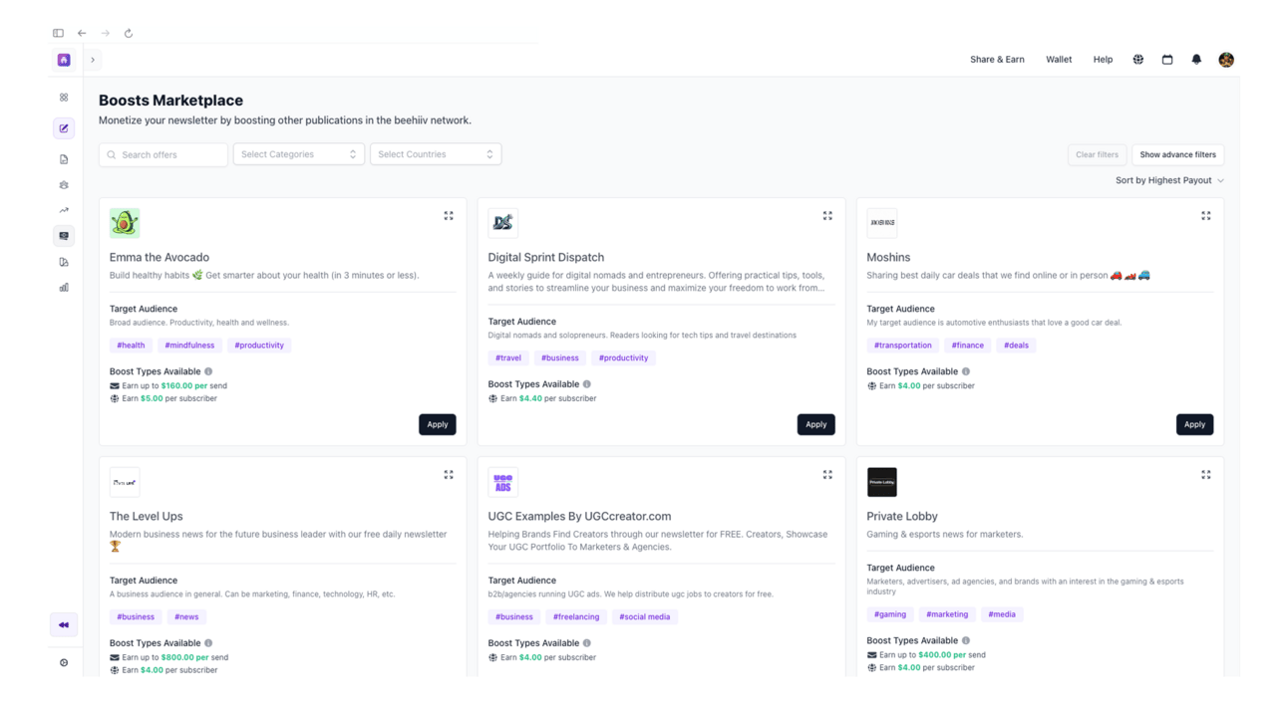Screen dimensions: 1288x703
Task: Expand the Emma the Avocado card
Action: click(x=449, y=215)
